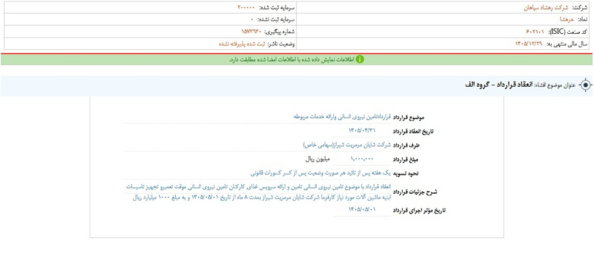The width and height of the screenshot is (594, 259).
Task: Select contract amount '۱,۰۰۰,۰۰۰'
Action: 362,159
